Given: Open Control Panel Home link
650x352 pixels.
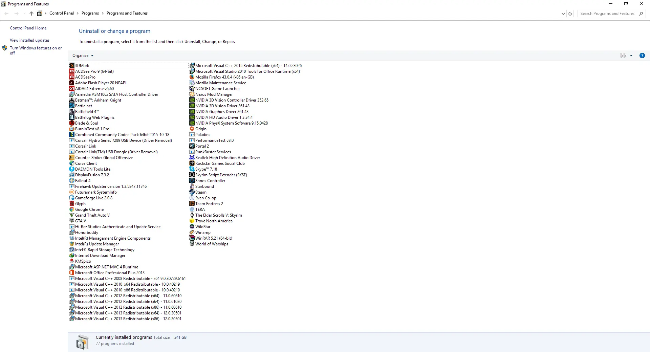Looking at the screenshot, I should point(28,28).
